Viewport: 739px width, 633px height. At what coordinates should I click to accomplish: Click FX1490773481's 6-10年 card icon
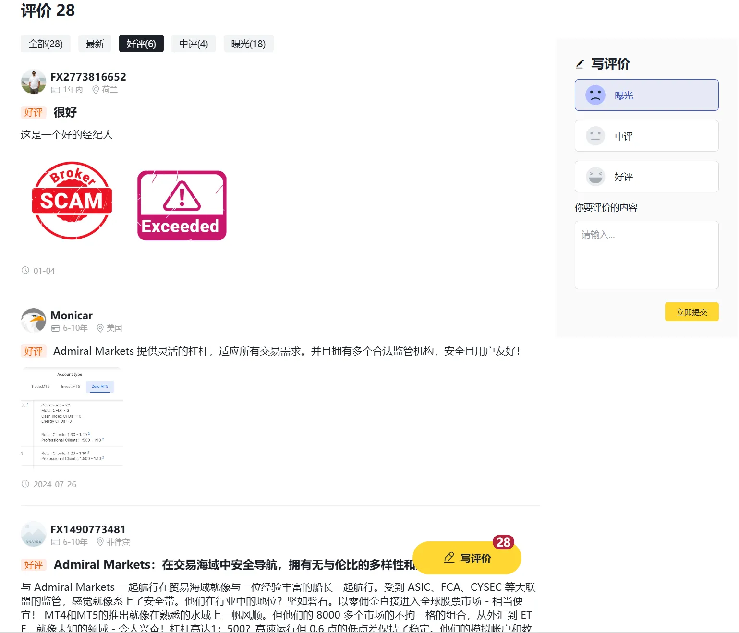[x=56, y=542]
